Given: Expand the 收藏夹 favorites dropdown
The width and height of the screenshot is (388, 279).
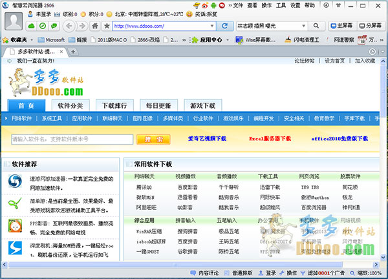Looking at the screenshot, I should (x=32, y=40).
